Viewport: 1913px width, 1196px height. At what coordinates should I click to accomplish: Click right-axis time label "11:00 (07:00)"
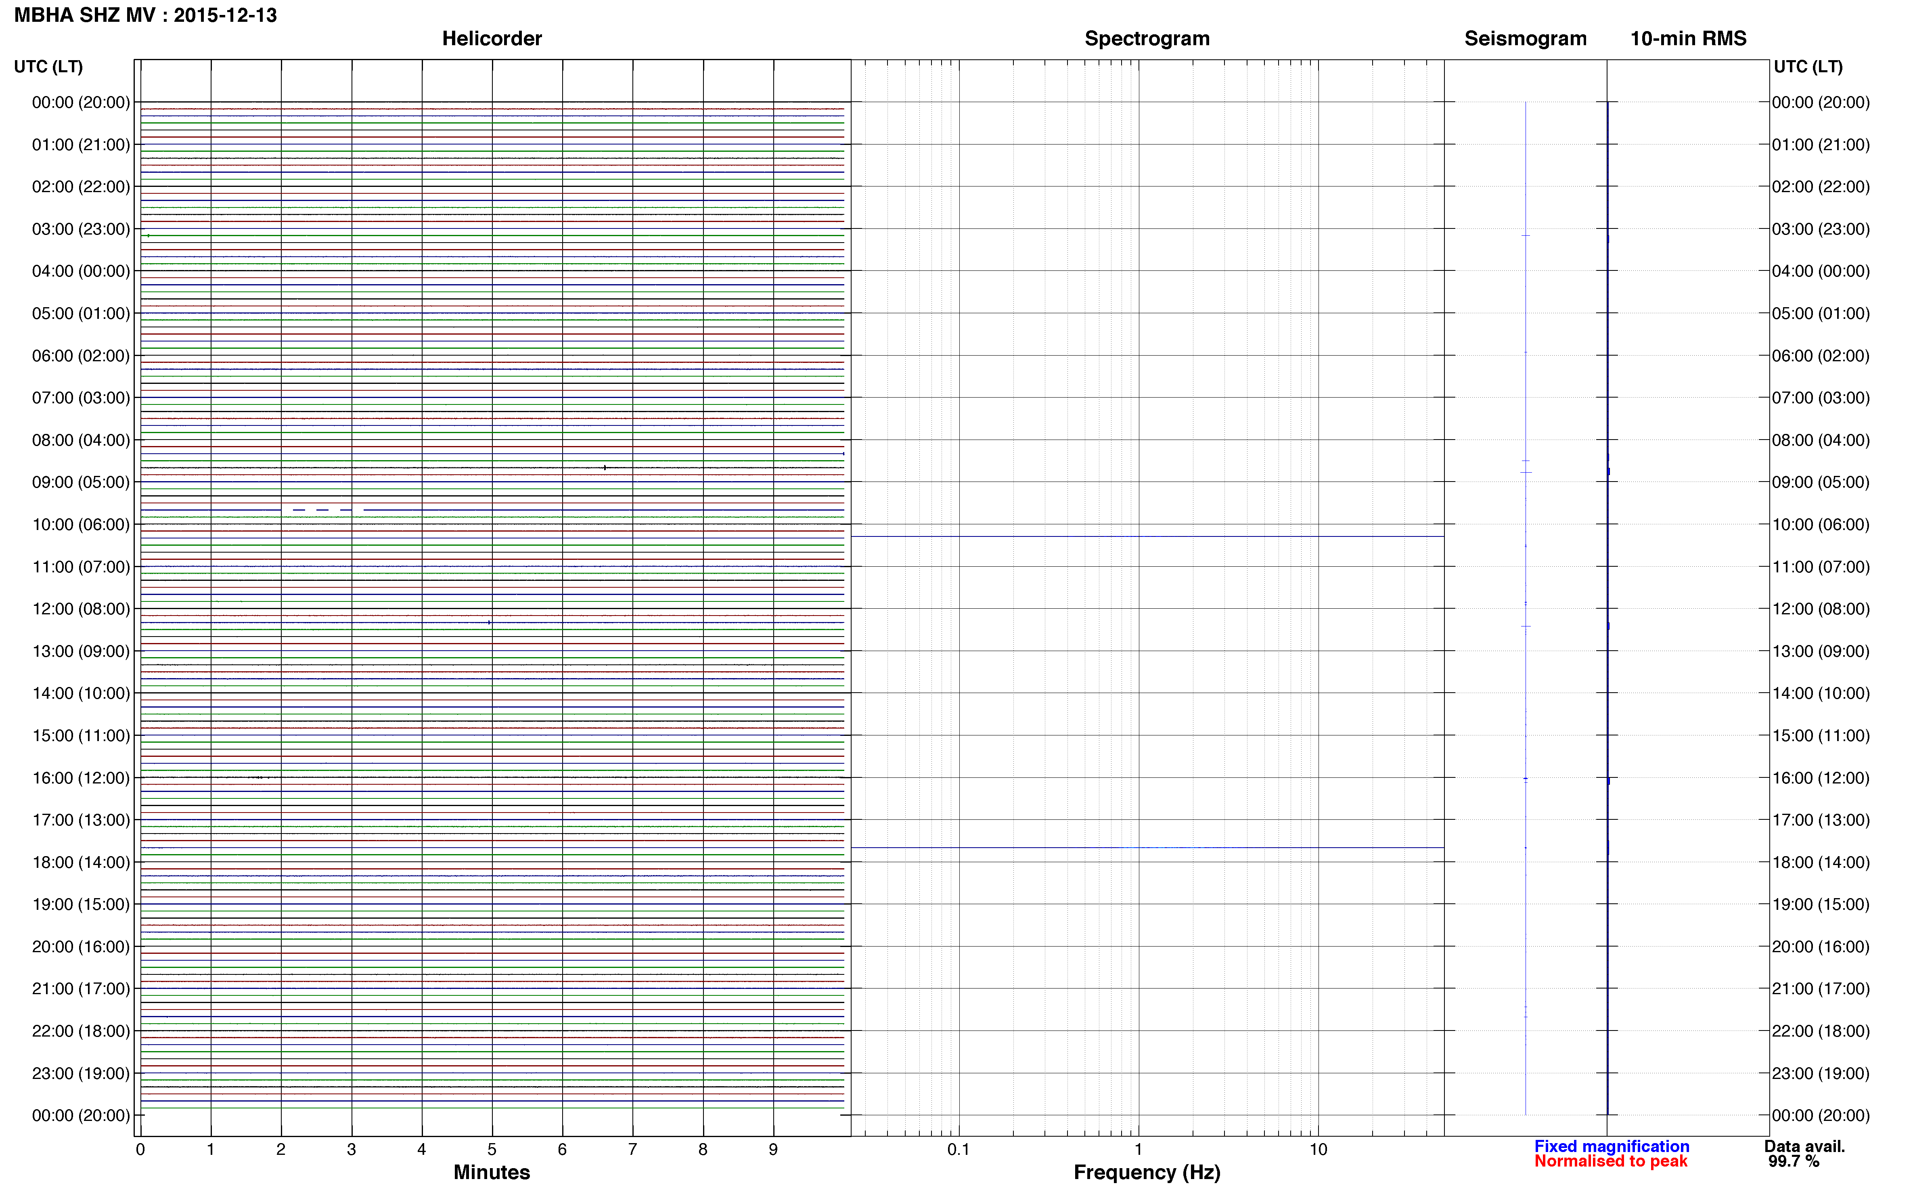(x=1821, y=566)
